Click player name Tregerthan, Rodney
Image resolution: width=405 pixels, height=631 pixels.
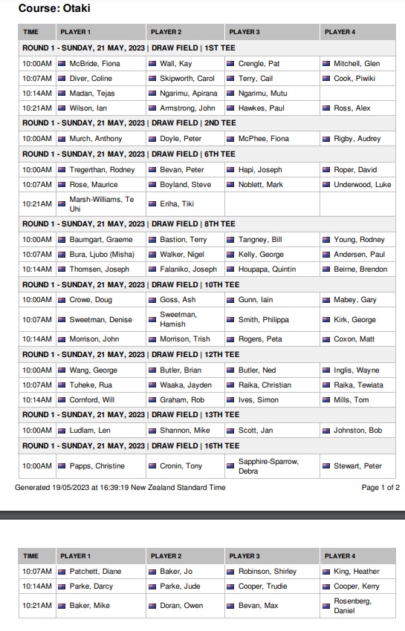click(102, 170)
